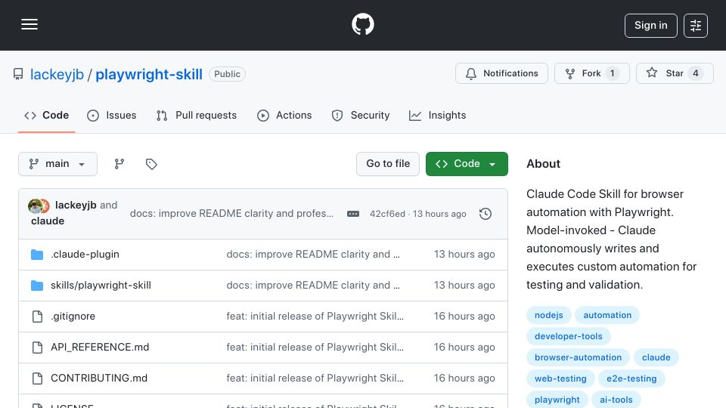Select the developer-tools topic tag
Screen dimensions: 726x408
[569, 336]
